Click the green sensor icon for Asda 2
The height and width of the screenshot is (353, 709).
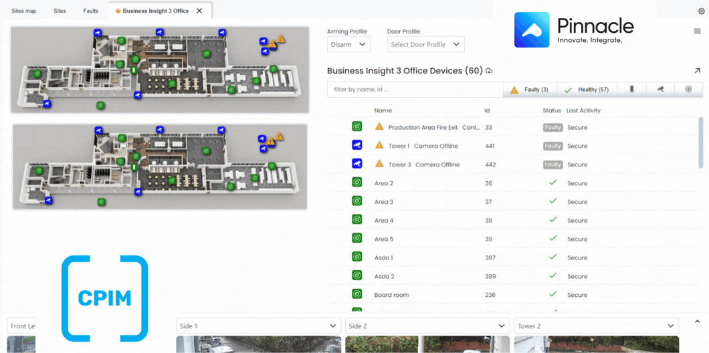(357, 275)
